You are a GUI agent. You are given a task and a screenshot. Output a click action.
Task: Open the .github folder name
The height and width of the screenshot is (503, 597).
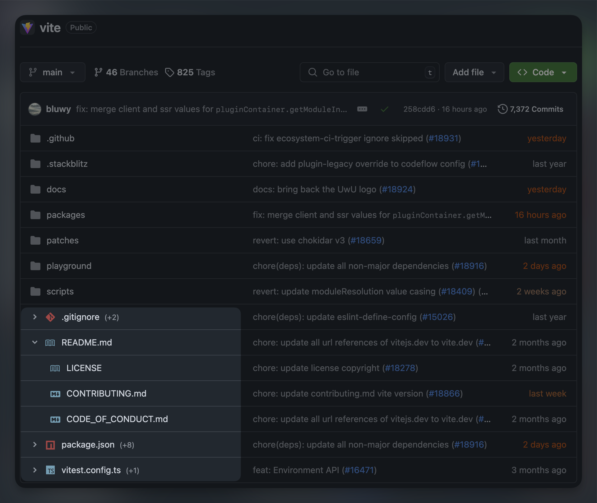[61, 138]
